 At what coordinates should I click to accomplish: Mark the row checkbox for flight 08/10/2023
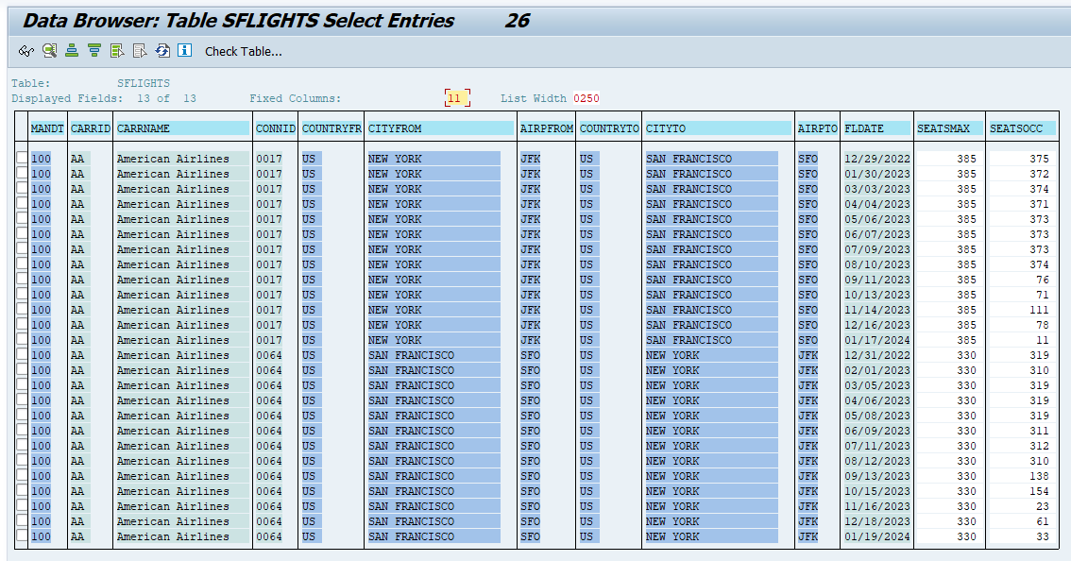point(22,264)
